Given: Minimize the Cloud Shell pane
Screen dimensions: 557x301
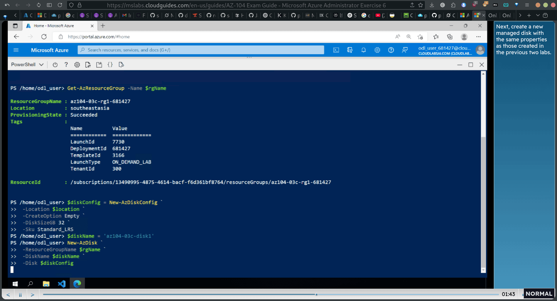Looking at the screenshot, I should point(460,65).
